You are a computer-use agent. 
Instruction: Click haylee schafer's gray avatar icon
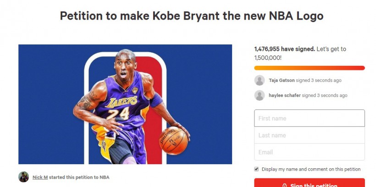260,96
